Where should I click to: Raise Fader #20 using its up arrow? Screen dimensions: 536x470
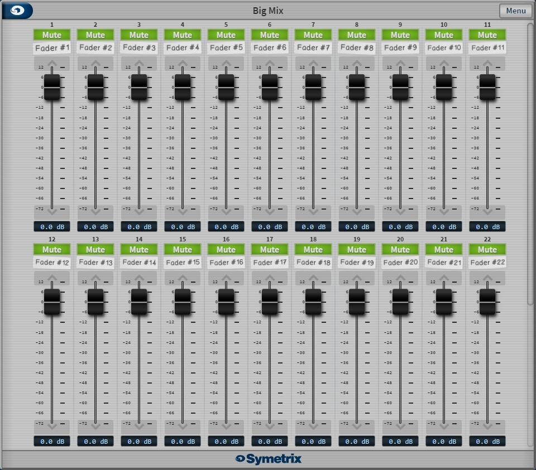[400, 278]
